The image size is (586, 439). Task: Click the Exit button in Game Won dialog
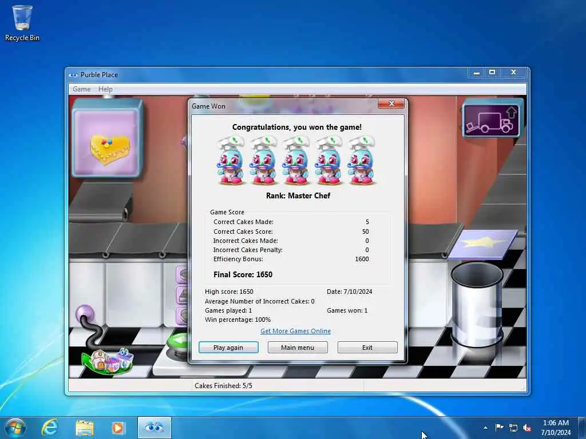[x=367, y=347]
